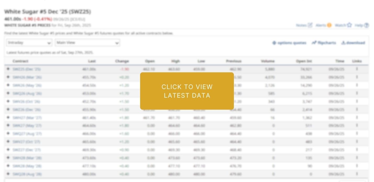Sort table by Open Int column header
The width and height of the screenshot is (374, 182).
tap(304, 61)
